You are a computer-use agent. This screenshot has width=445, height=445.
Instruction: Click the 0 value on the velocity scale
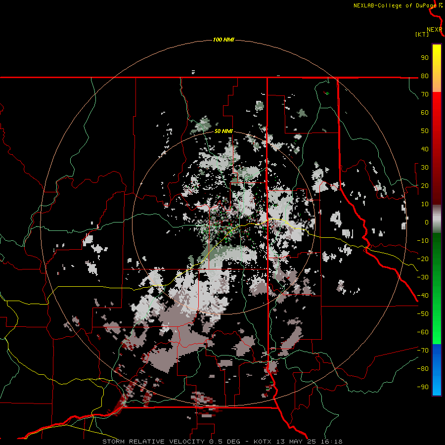pyautogui.click(x=427, y=222)
